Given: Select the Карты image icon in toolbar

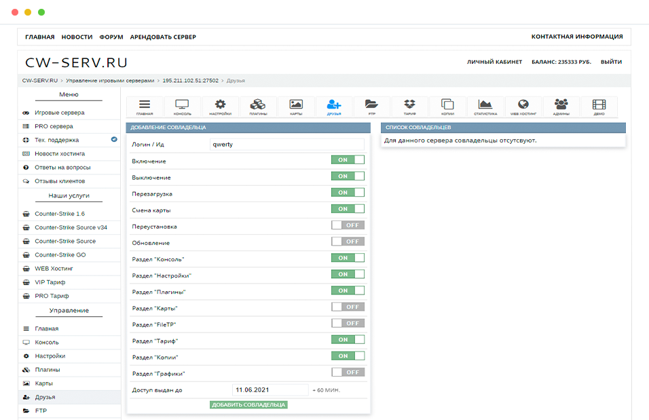Looking at the screenshot, I should 295,107.
